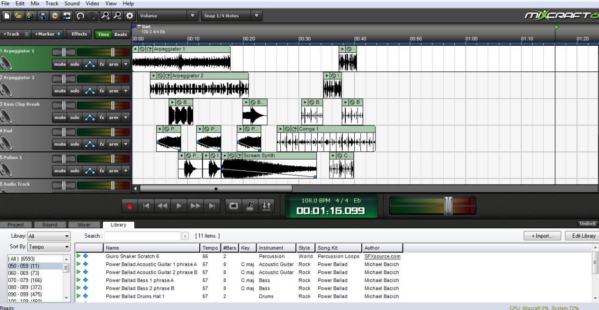Click the Save project disk icon
Image resolution: width=599 pixels, height=310 pixels.
43,15
